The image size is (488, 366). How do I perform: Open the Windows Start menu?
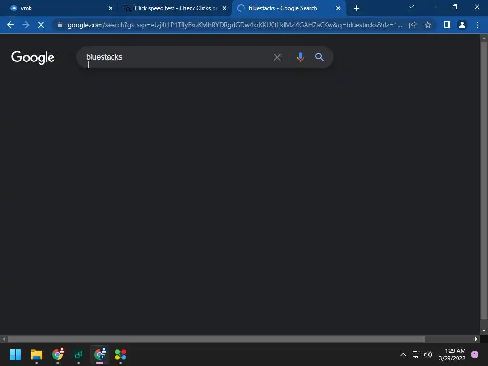click(x=16, y=355)
